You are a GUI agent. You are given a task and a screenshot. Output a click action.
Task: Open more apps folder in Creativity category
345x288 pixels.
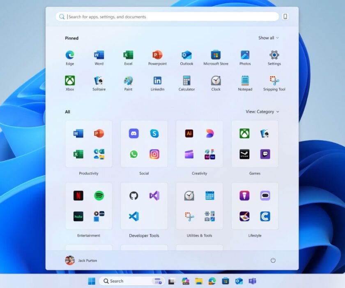click(210, 154)
